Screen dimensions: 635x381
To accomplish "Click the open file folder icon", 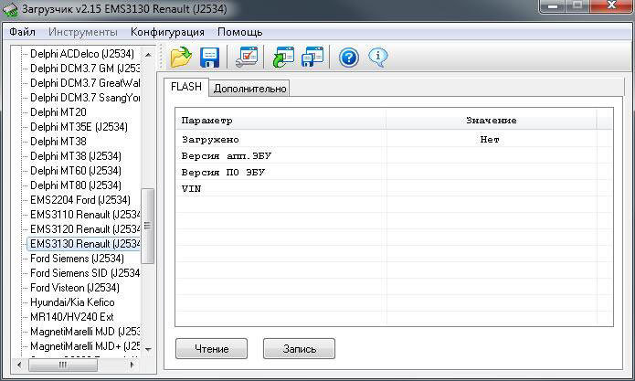I will (181, 58).
